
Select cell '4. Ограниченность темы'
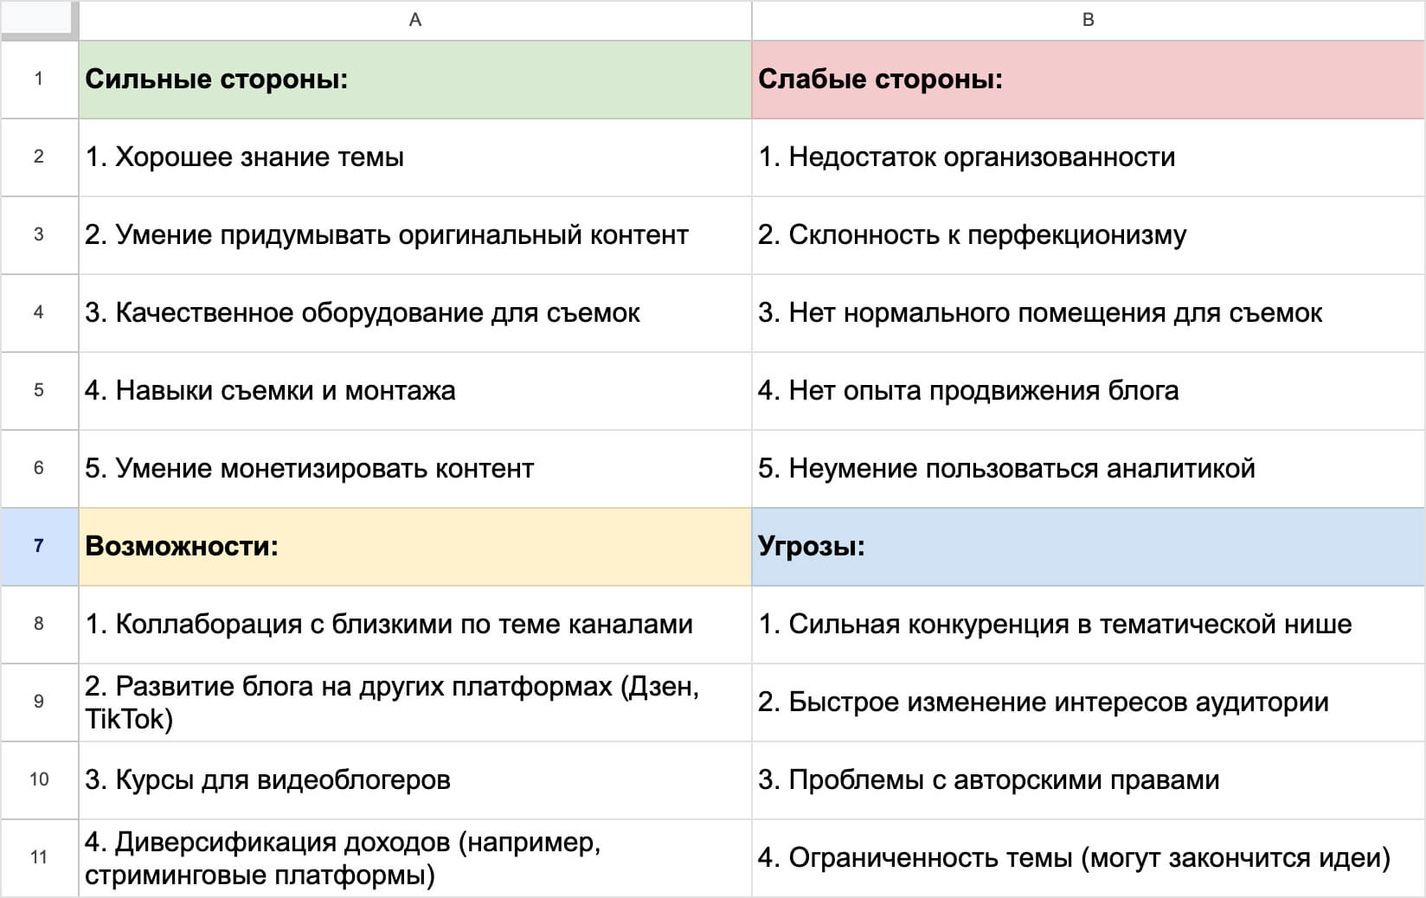click(1088, 858)
